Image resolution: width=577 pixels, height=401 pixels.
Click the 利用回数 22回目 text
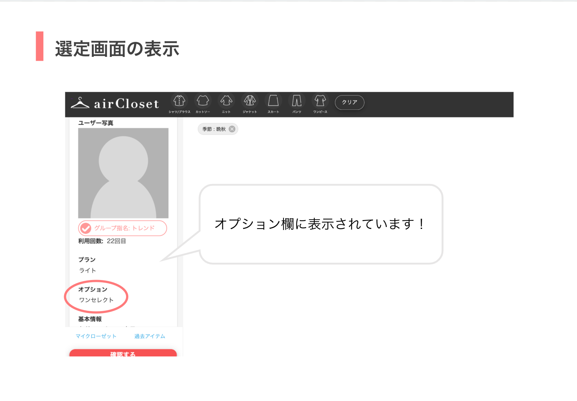tap(102, 241)
